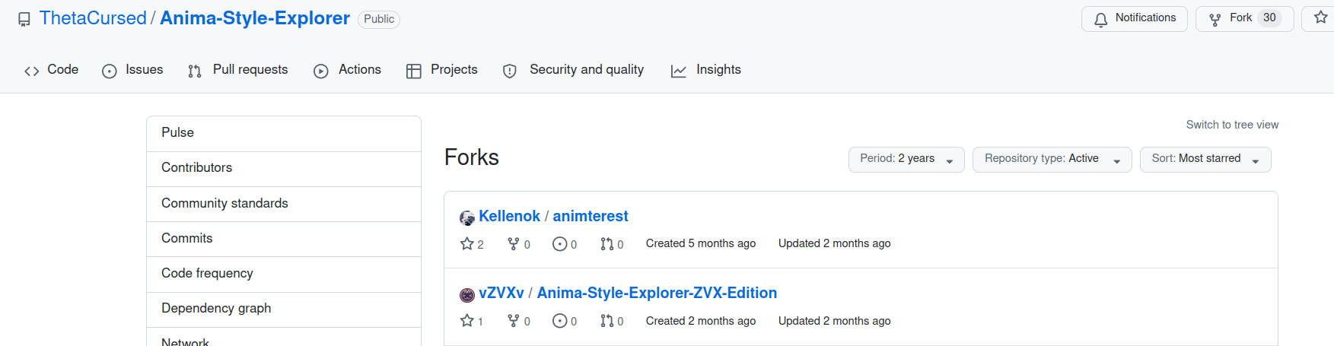The height and width of the screenshot is (346, 1334).
Task: Click 'Updated 2 months ago' in animterest row
Action: pyautogui.click(x=834, y=243)
